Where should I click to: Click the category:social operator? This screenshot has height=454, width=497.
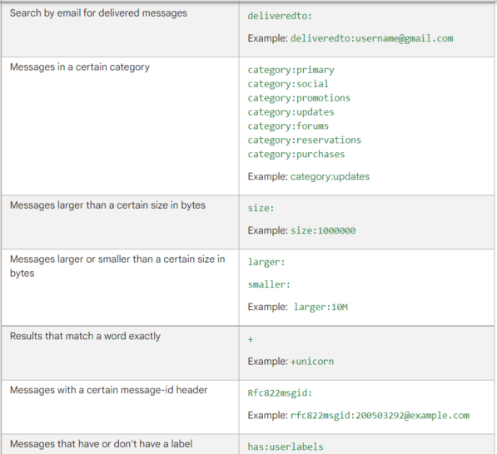[x=288, y=84]
